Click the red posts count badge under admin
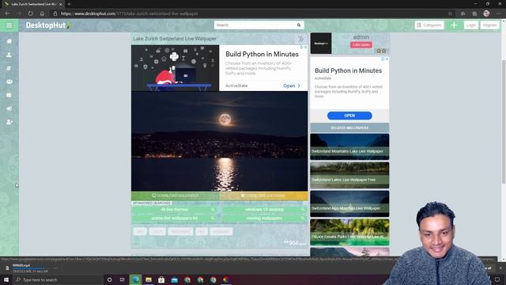Image resolution: width=506 pixels, height=285 pixels. tap(361, 44)
